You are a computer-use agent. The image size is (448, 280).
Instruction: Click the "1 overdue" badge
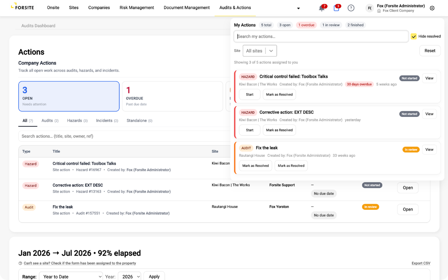tap(307, 25)
